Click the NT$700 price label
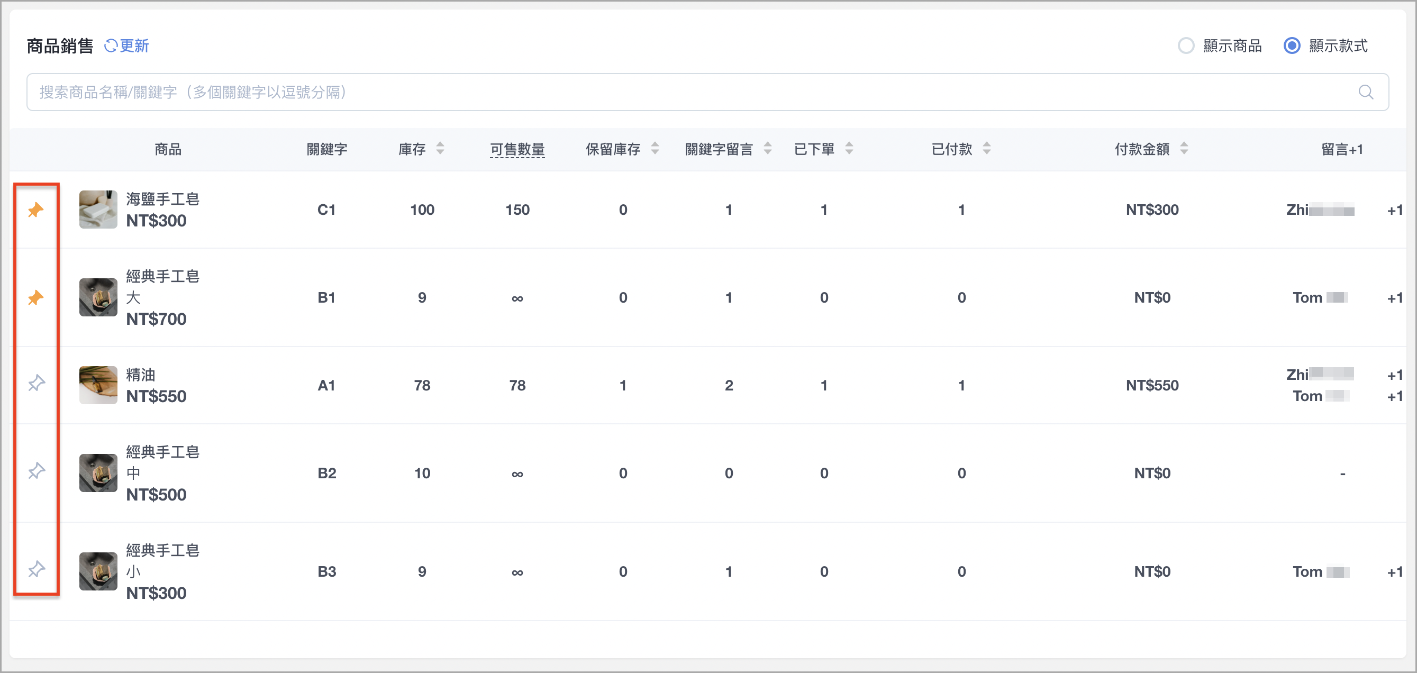This screenshot has height=673, width=1417. click(156, 319)
